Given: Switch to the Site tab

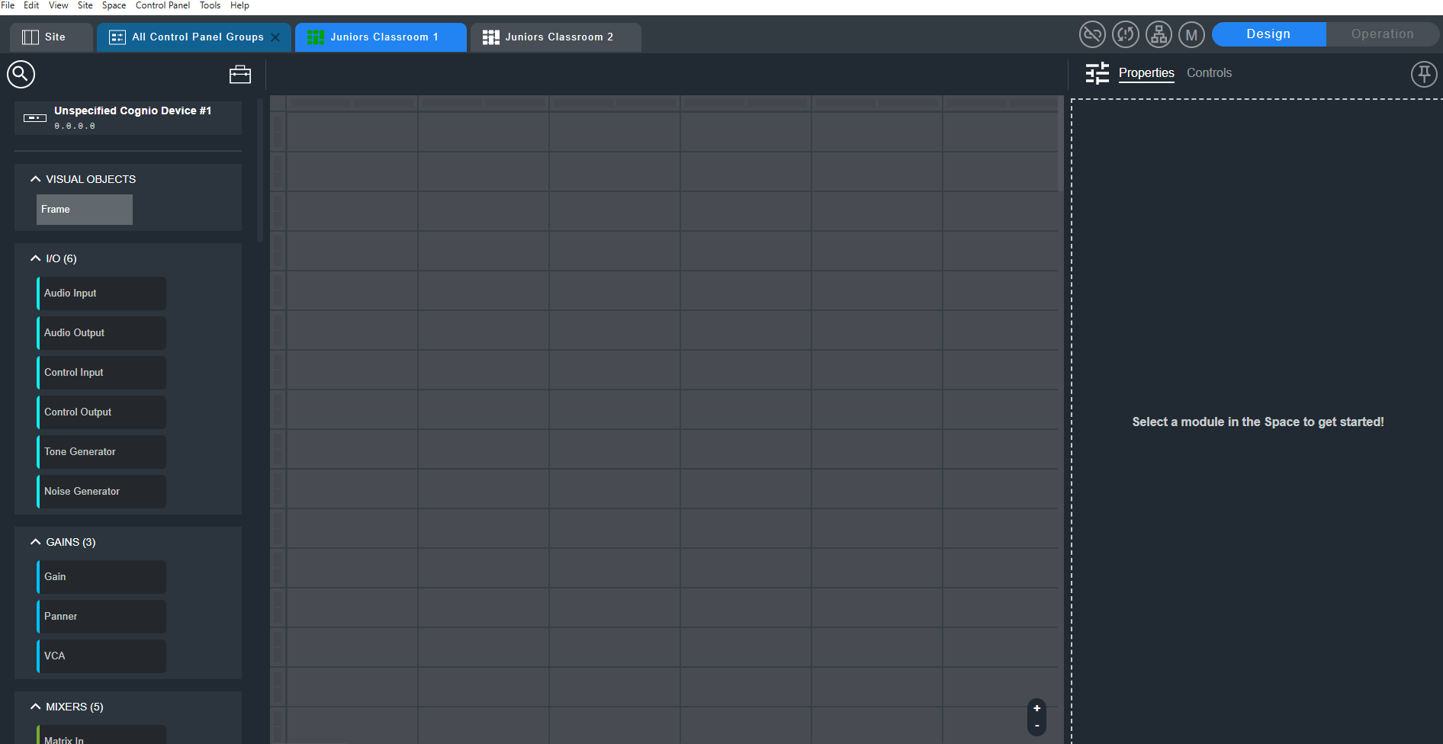Looking at the screenshot, I should click(x=51, y=37).
